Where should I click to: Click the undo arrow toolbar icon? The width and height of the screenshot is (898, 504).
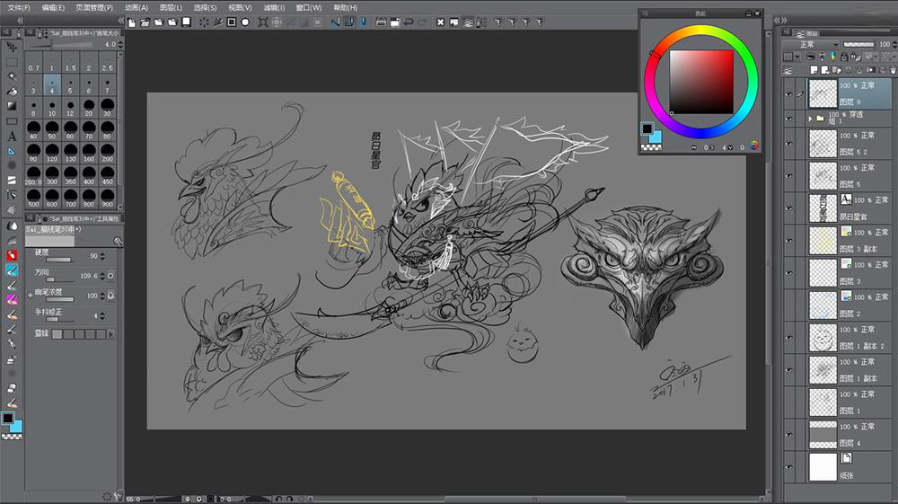pyautogui.click(x=409, y=22)
